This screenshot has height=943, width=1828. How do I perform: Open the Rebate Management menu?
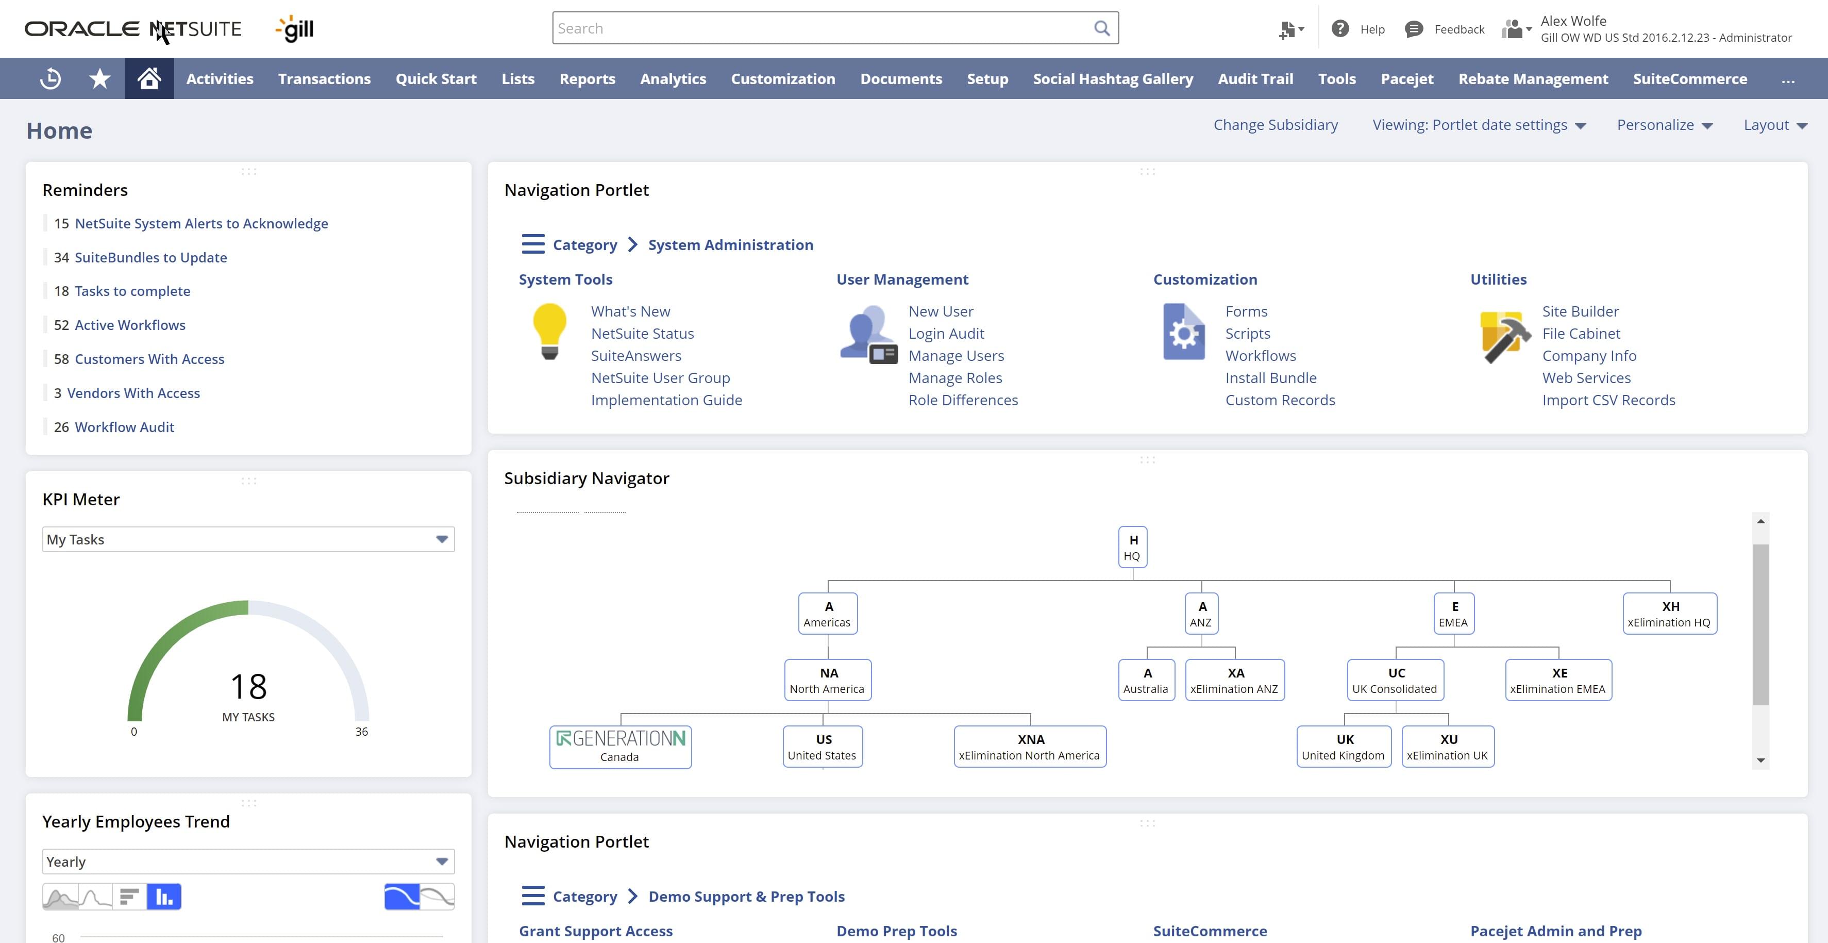(1533, 79)
